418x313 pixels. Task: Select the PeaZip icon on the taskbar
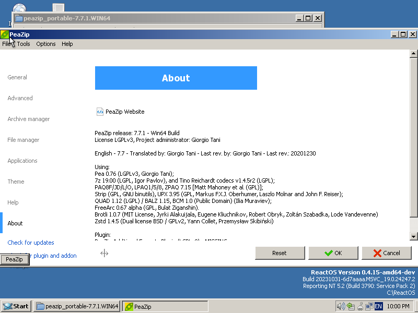click(162, 306)
